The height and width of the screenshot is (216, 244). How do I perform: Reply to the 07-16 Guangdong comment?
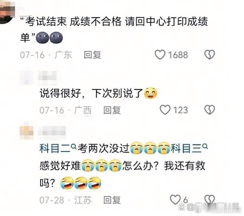(x=93, y=55)
